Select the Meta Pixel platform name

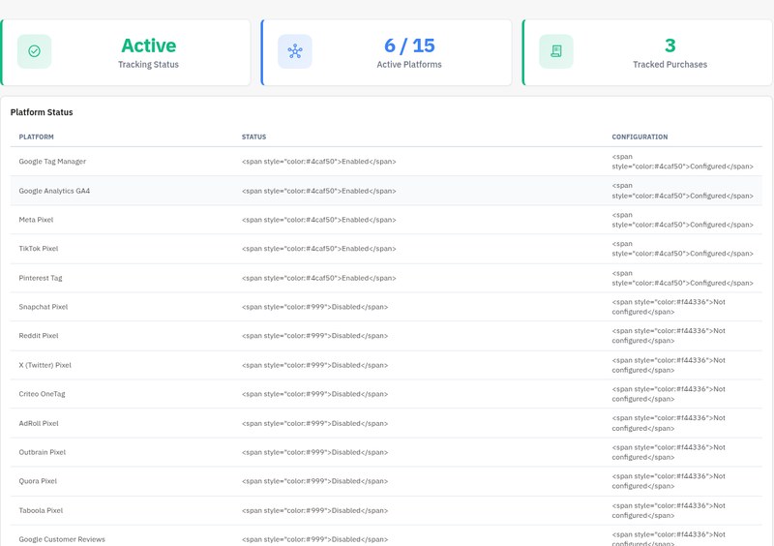(36, 220)
